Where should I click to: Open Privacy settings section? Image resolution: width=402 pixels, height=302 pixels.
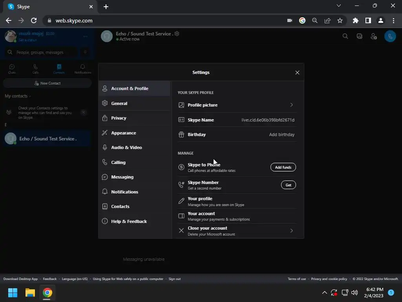pos(135,118)
